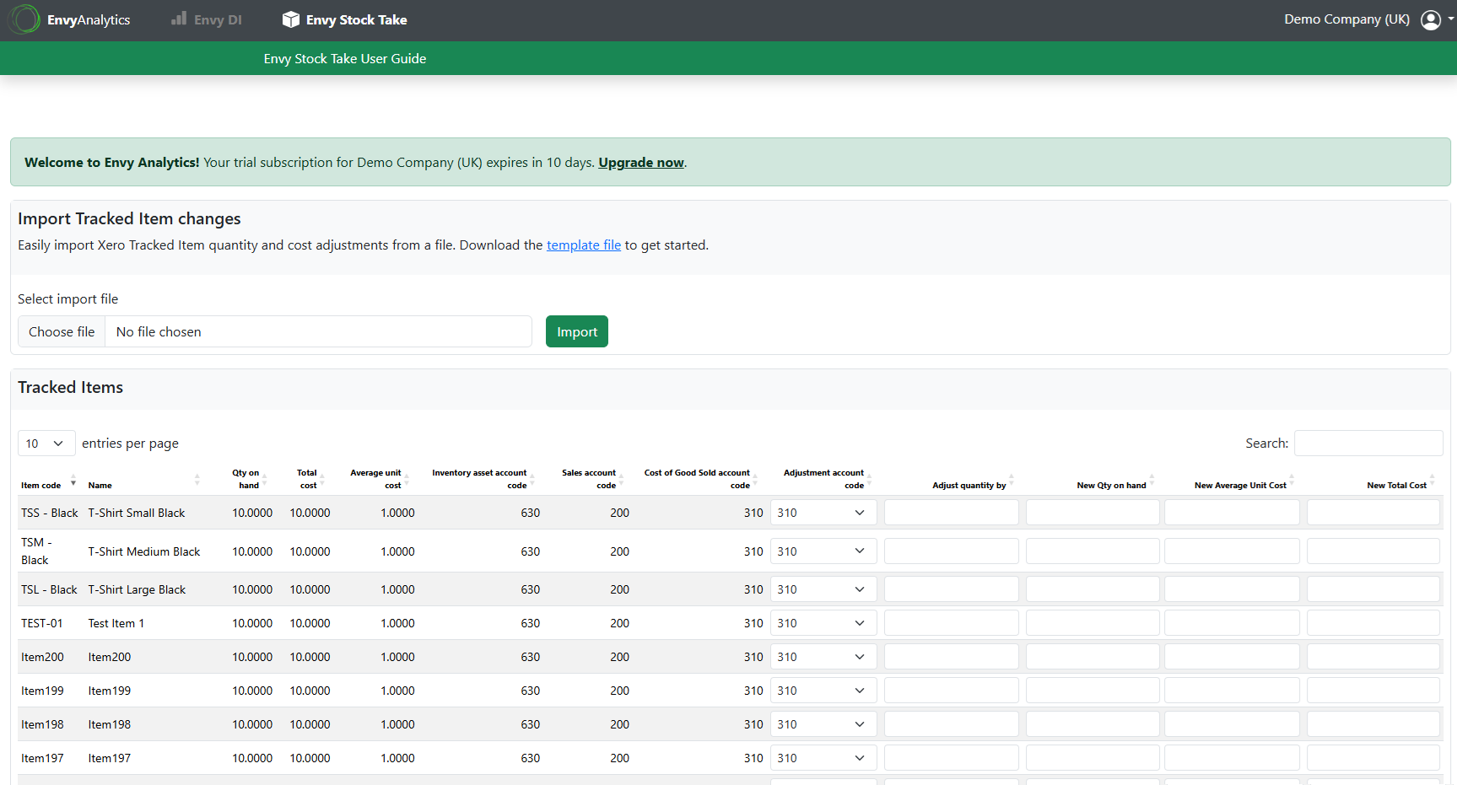Click the Item199 item code cell
This screenshot has width=1457, height=785.
click(42, 691)
